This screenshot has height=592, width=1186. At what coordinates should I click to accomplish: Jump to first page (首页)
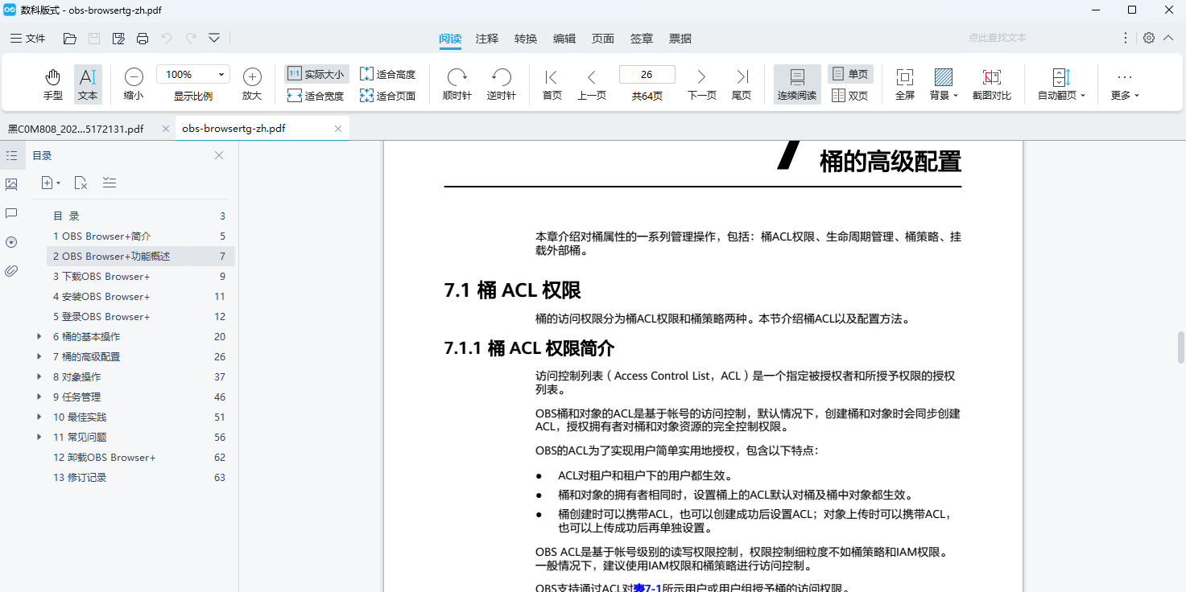pos(552,84)
